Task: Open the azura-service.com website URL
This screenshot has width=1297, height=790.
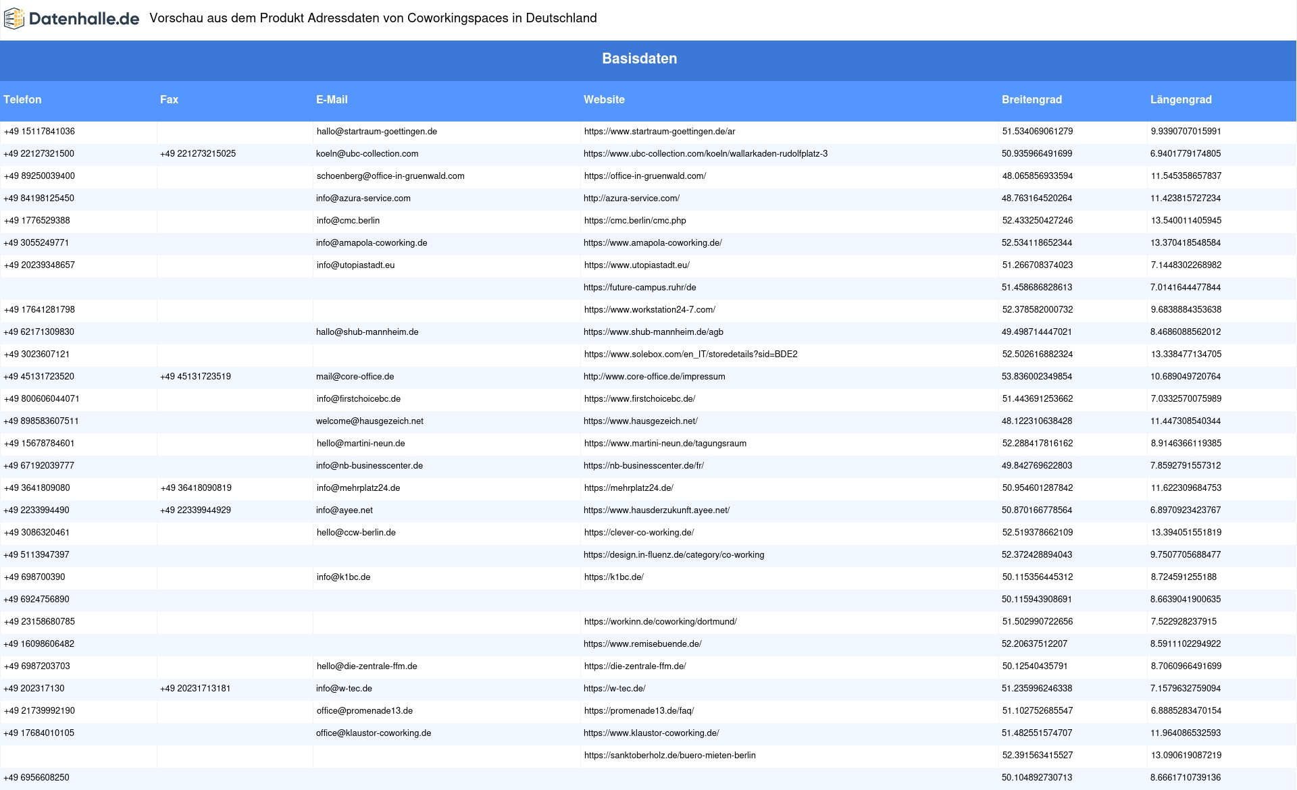Action: [x=632, y=199]
